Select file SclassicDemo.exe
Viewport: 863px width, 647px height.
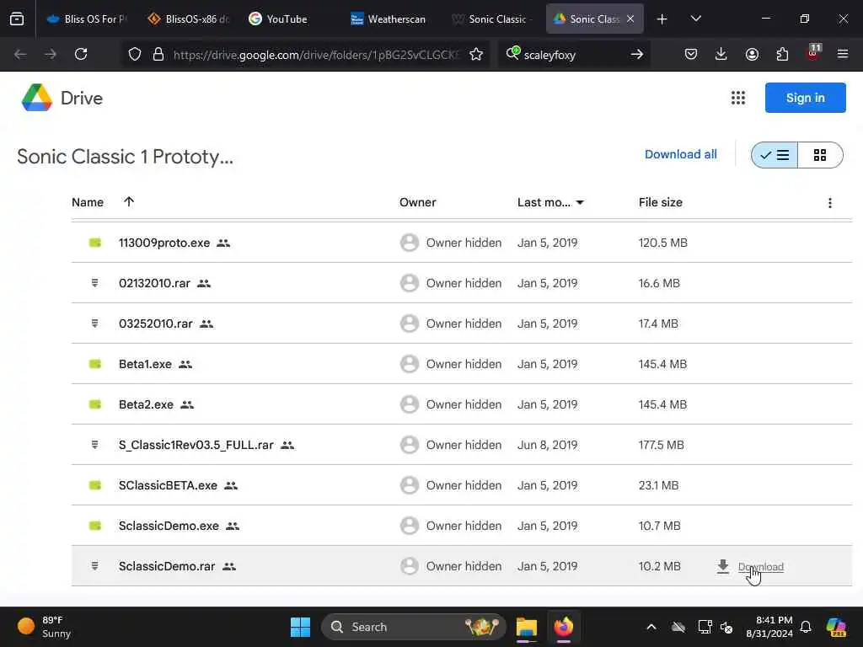(169, 526)
